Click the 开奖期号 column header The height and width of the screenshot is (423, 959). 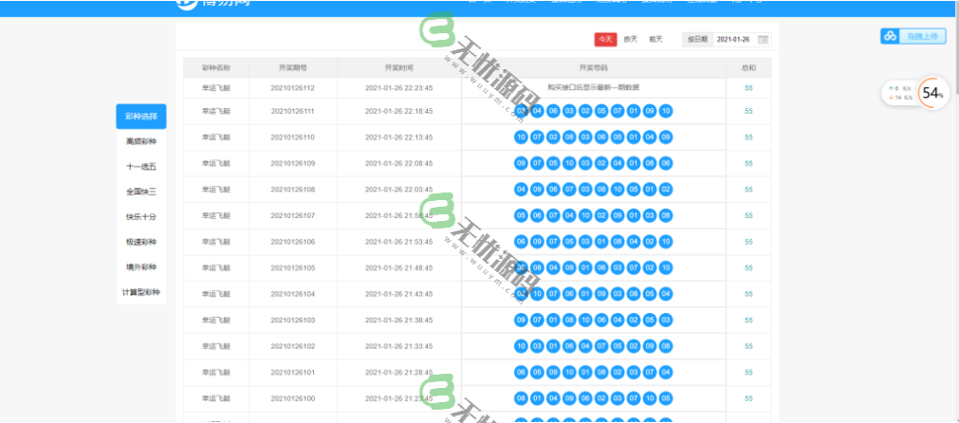(x=293, y=68)
